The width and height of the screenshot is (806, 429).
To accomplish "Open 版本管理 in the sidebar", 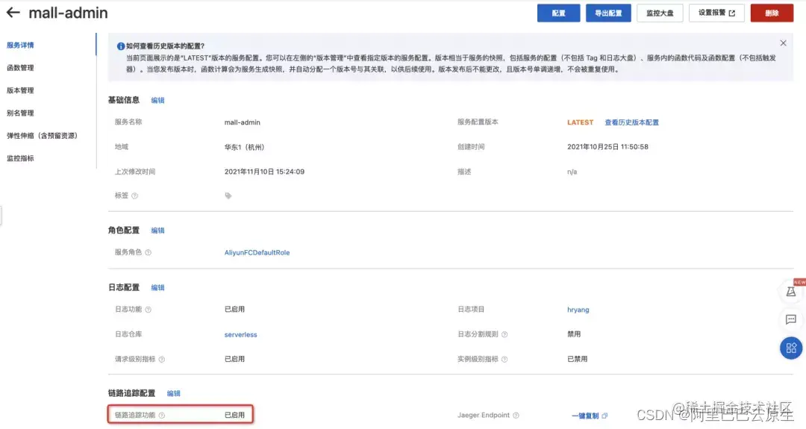I will tap(21, 90).
